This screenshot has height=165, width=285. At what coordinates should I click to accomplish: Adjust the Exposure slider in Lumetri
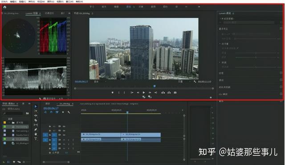click(x=256, y=67)
